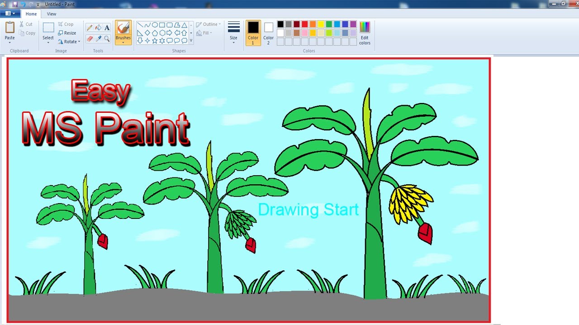Choose the Oval callout shape
579x325 pixels.
(x=177, y=41)
